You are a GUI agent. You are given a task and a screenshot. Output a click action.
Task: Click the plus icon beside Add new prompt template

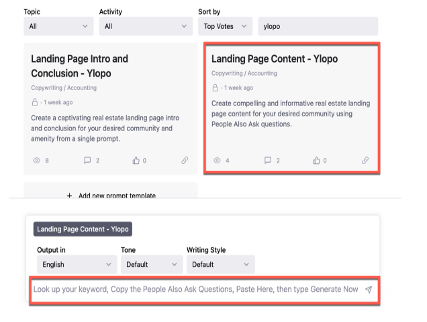tap(69, 196)
